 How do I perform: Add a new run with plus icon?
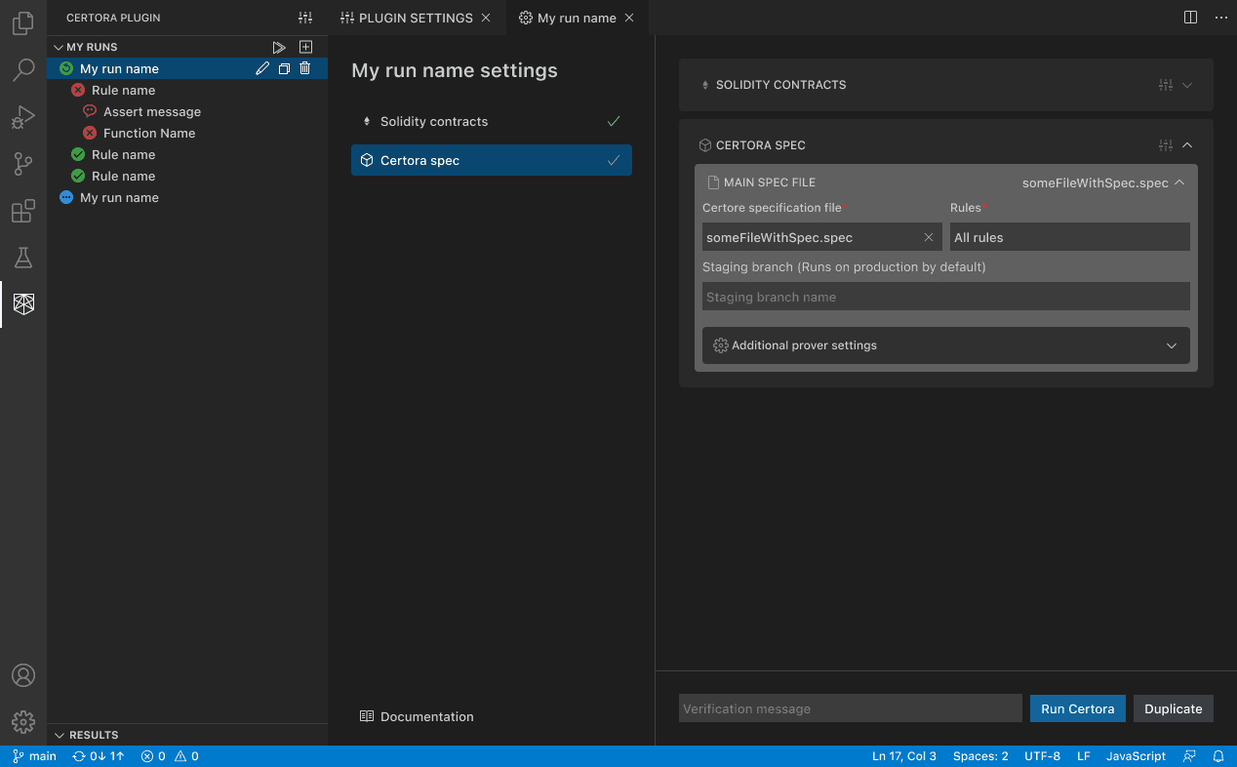[305, 47]
